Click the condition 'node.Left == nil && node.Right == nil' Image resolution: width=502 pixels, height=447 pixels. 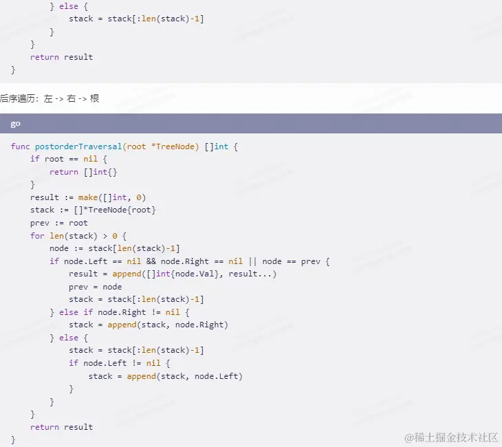(153, 261)
